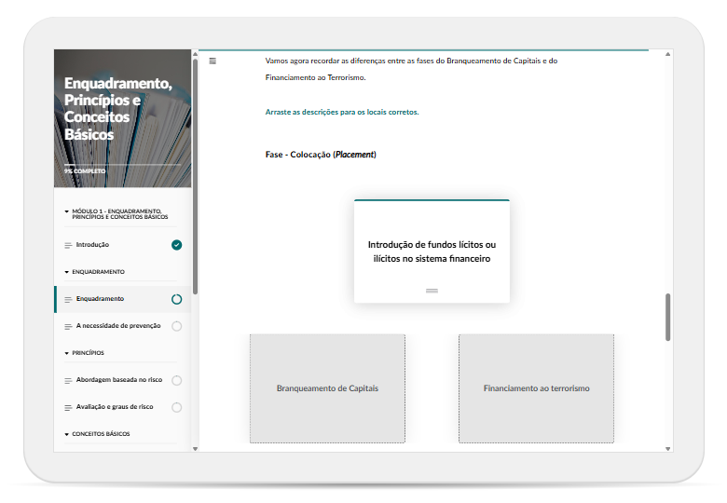Click lines icon beside Abordagem baseada no risco

(68, 381)
